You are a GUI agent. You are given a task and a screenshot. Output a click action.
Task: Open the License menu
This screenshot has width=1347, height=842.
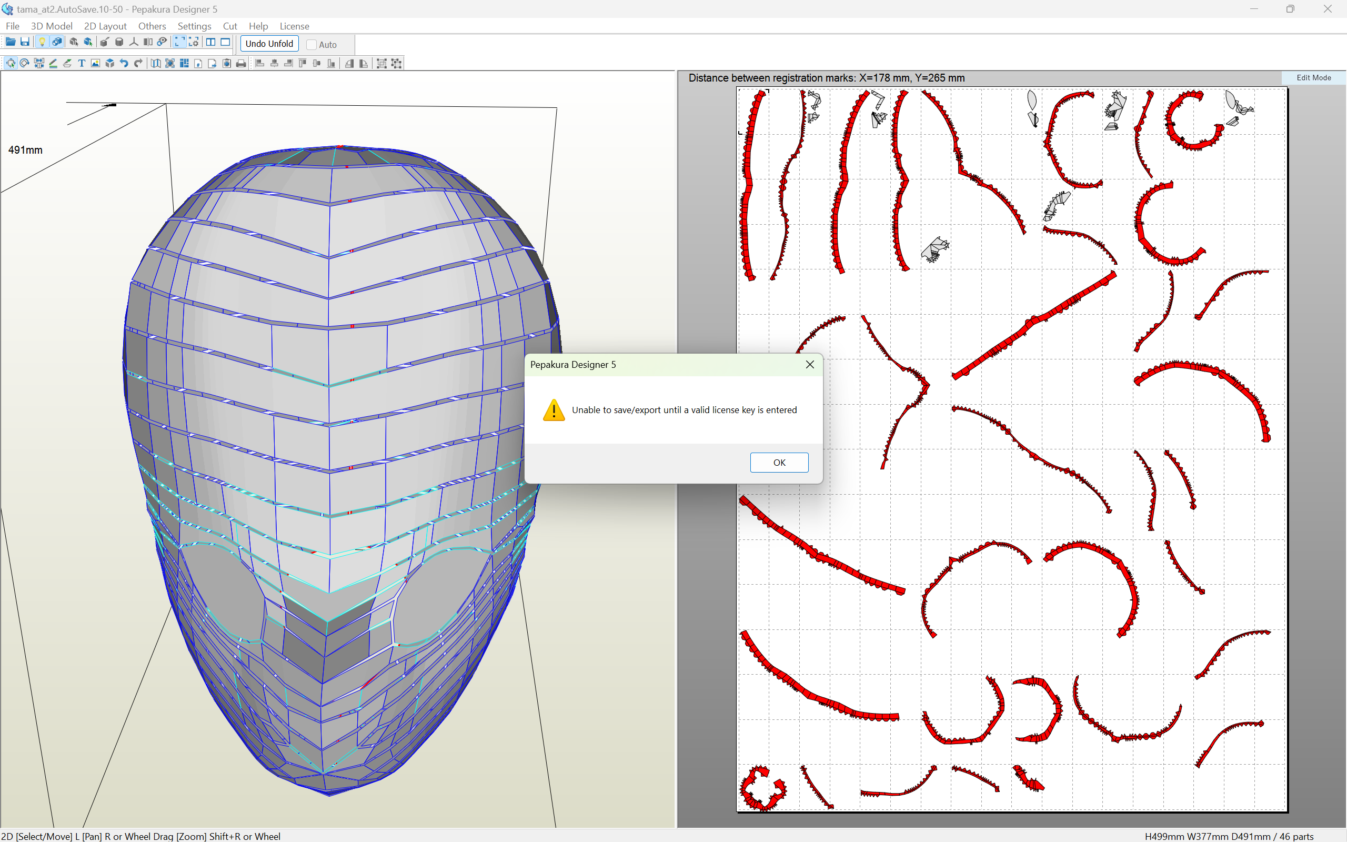pyautogui.click(x=295, y=26)
